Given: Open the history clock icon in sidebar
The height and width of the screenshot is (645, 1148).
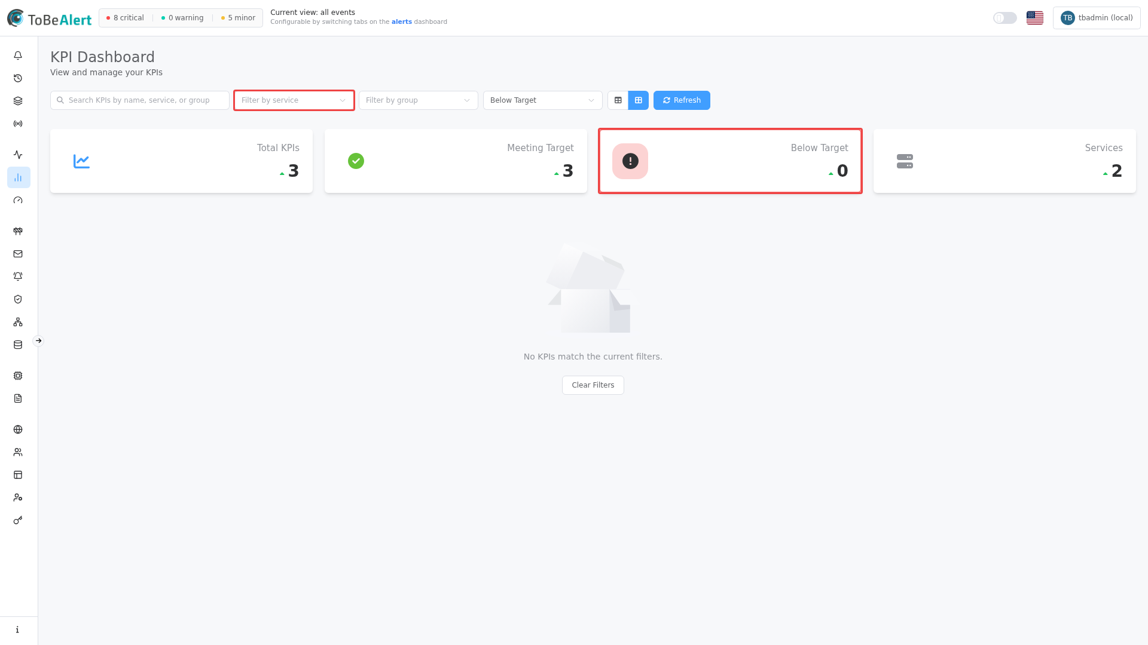Looking at the screenshot, I should (18, 78).
